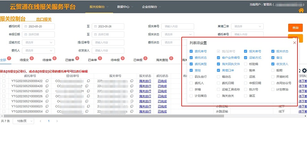Expand 企业控制台 top menu
Image resolution: width=307 pixels, height=157 pixels.
coord(152,6)
